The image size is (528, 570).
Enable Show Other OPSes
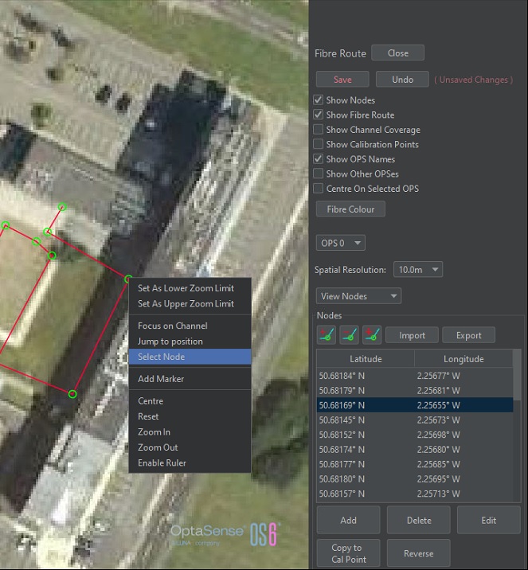click(x=319, y=174)
